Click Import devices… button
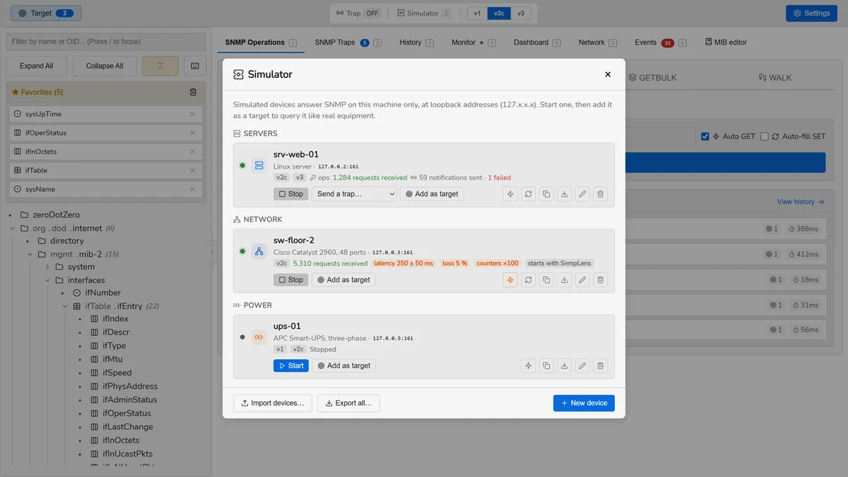Image resolution: width=848 pixels, height=477 pixels. click(272, 403)
